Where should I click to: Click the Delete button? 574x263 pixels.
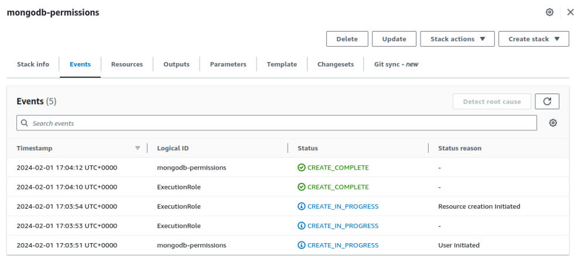click(347, 39)
